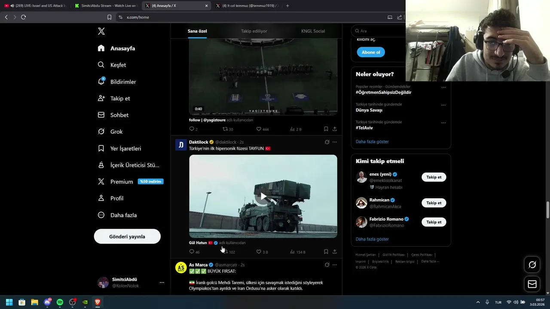550x309 pixels.
Task: Expand Daha fazla sidebar menu
Action: (117, 215)
